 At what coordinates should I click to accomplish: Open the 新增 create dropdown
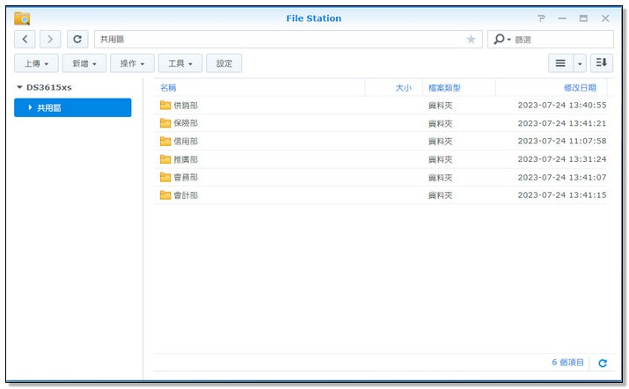84,63
